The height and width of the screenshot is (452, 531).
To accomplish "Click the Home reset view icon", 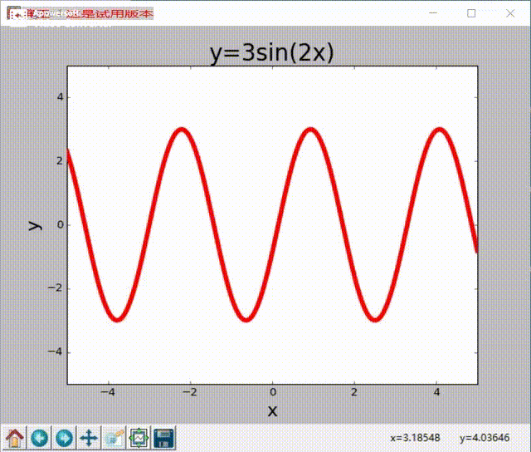I will (x=14, y=437).
